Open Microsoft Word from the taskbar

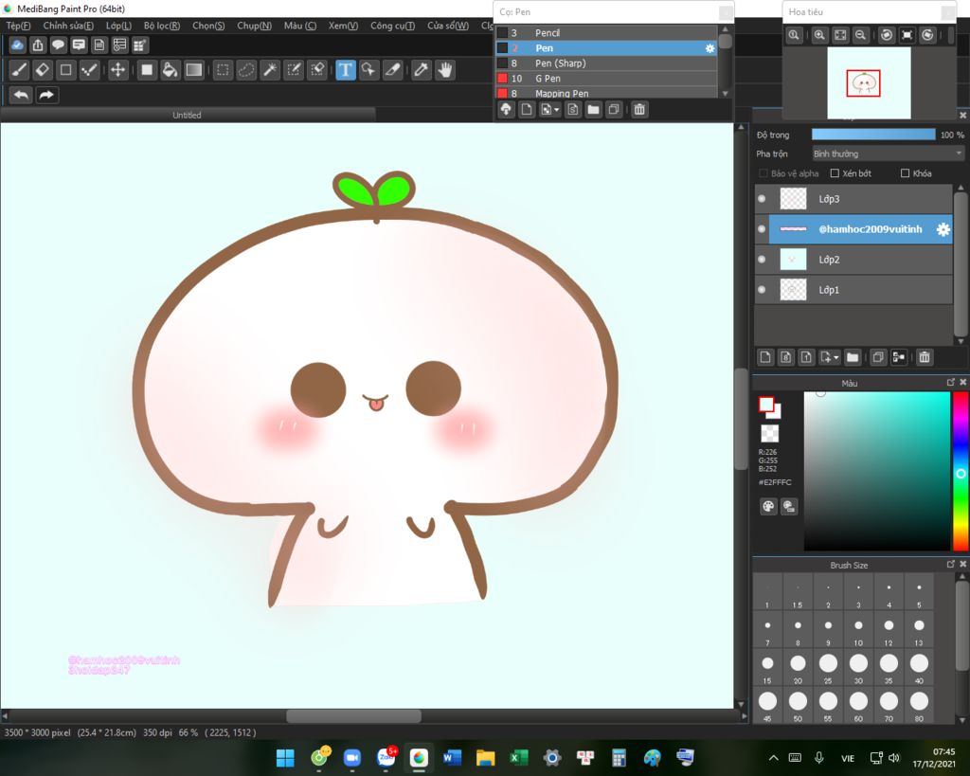pyautogui.click(x=452, y=757)
